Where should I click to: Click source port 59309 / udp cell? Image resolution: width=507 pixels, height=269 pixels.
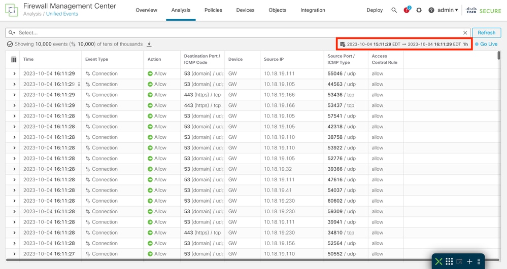pyautogui.click(x=342, y=212)
